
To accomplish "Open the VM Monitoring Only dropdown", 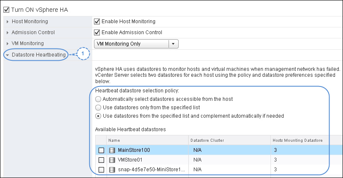I will click(136, 44).
